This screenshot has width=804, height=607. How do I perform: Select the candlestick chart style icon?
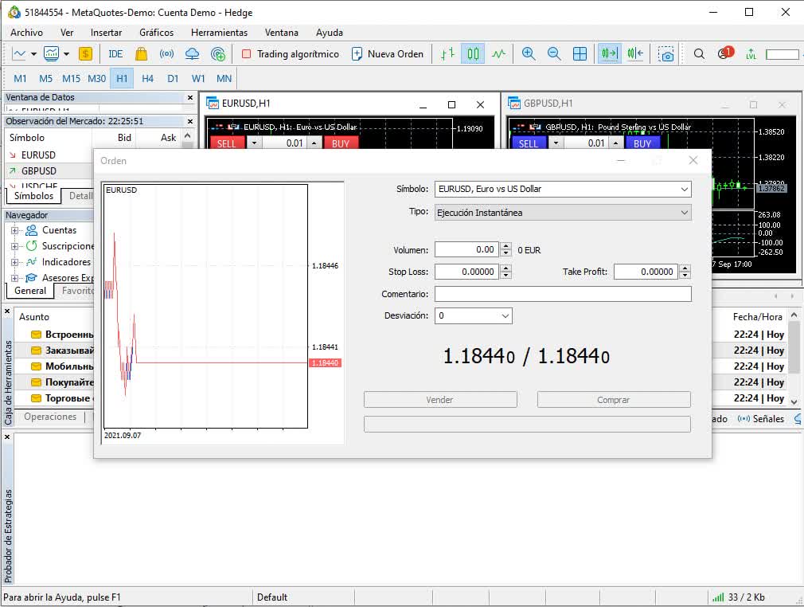tap(473, 54)
